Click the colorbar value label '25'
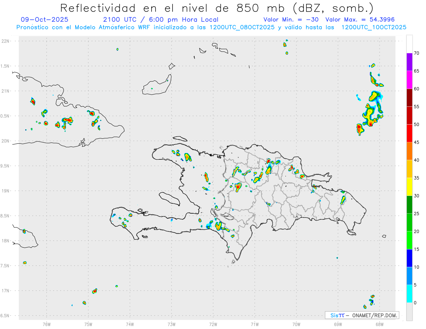 (416, 214)
